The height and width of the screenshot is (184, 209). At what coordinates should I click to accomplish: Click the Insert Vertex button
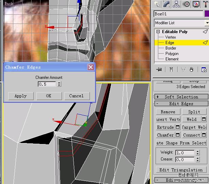[168, 119]
